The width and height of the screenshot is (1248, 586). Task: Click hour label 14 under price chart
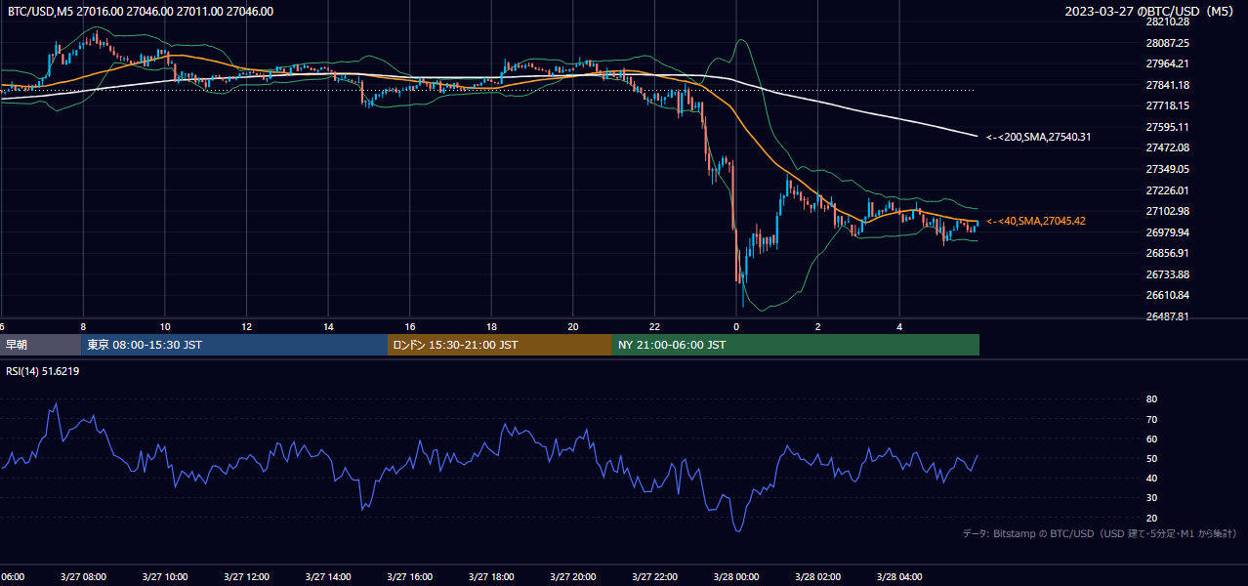tap(328, 327)
